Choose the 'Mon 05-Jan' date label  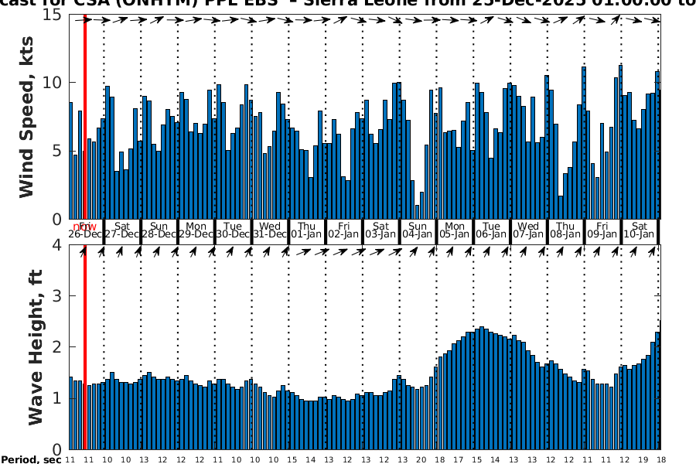tap(455, 230)
